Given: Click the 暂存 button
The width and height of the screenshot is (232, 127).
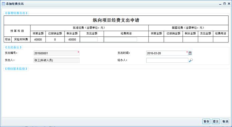Looking at the screenshot, I should tap(206, 121).
